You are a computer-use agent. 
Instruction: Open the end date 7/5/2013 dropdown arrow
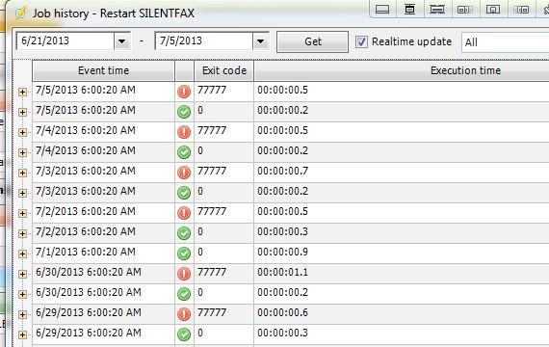click(x=260, y=41)
